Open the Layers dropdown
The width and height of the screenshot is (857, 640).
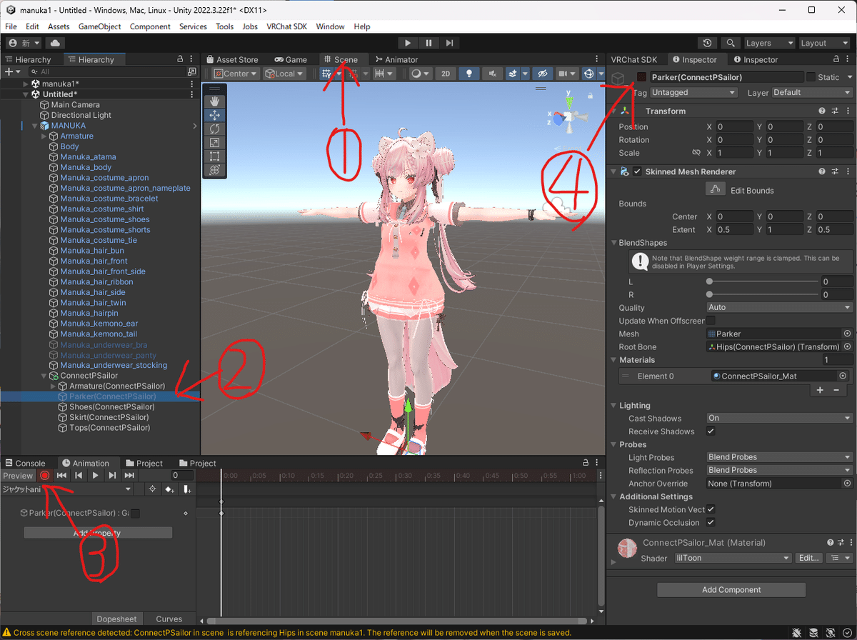point(768,44)
